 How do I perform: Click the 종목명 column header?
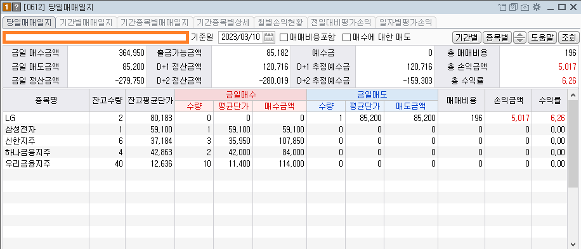point(46,100)
